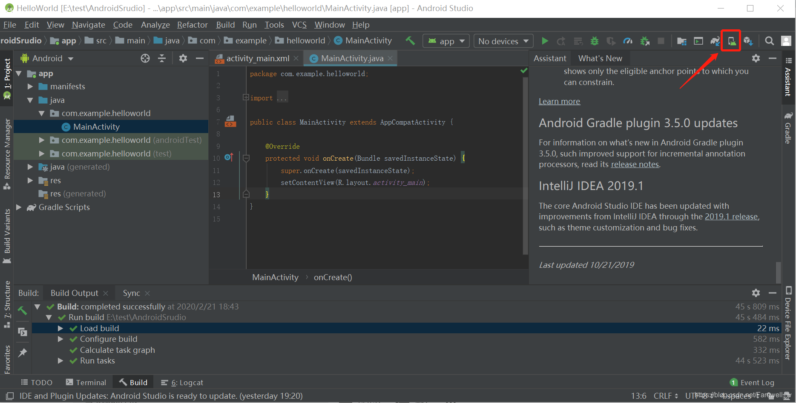Viewport: 796px width, 403px height.
Task: Open the Refactor menu
Action: [x=192, y=25]
